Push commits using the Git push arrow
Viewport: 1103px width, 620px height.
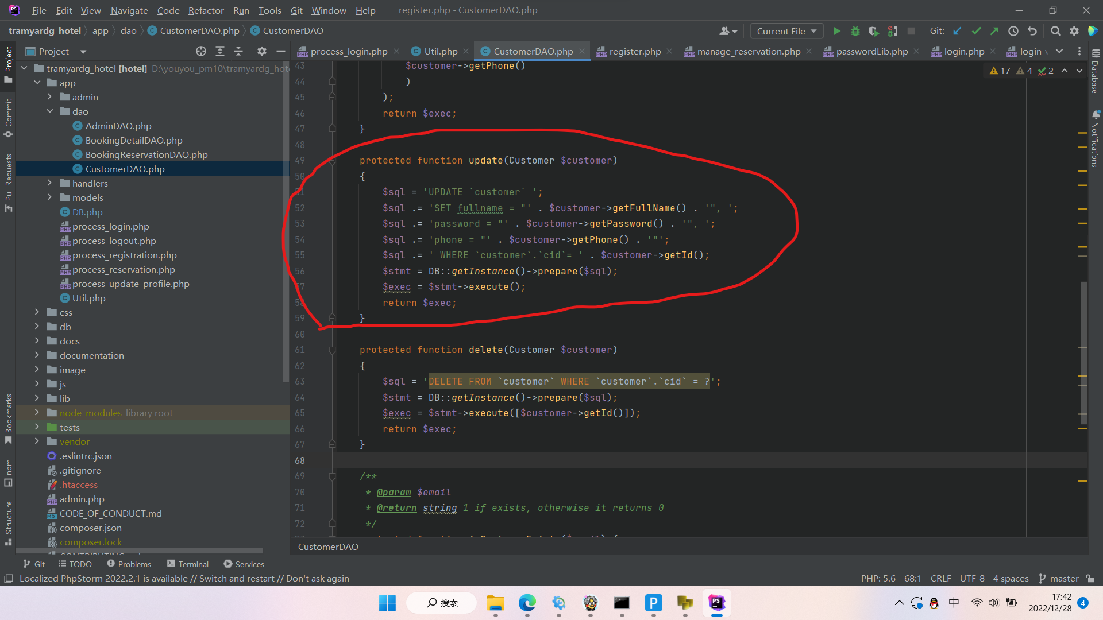(994, 31)
